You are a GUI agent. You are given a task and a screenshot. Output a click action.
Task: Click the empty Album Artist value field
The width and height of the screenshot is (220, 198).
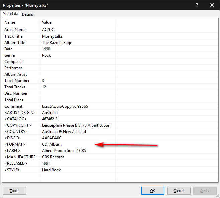[x=78, y=74]
